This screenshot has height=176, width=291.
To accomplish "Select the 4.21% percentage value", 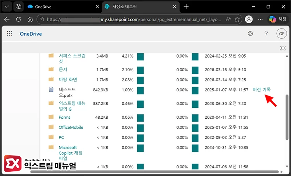I will [128, 56].
